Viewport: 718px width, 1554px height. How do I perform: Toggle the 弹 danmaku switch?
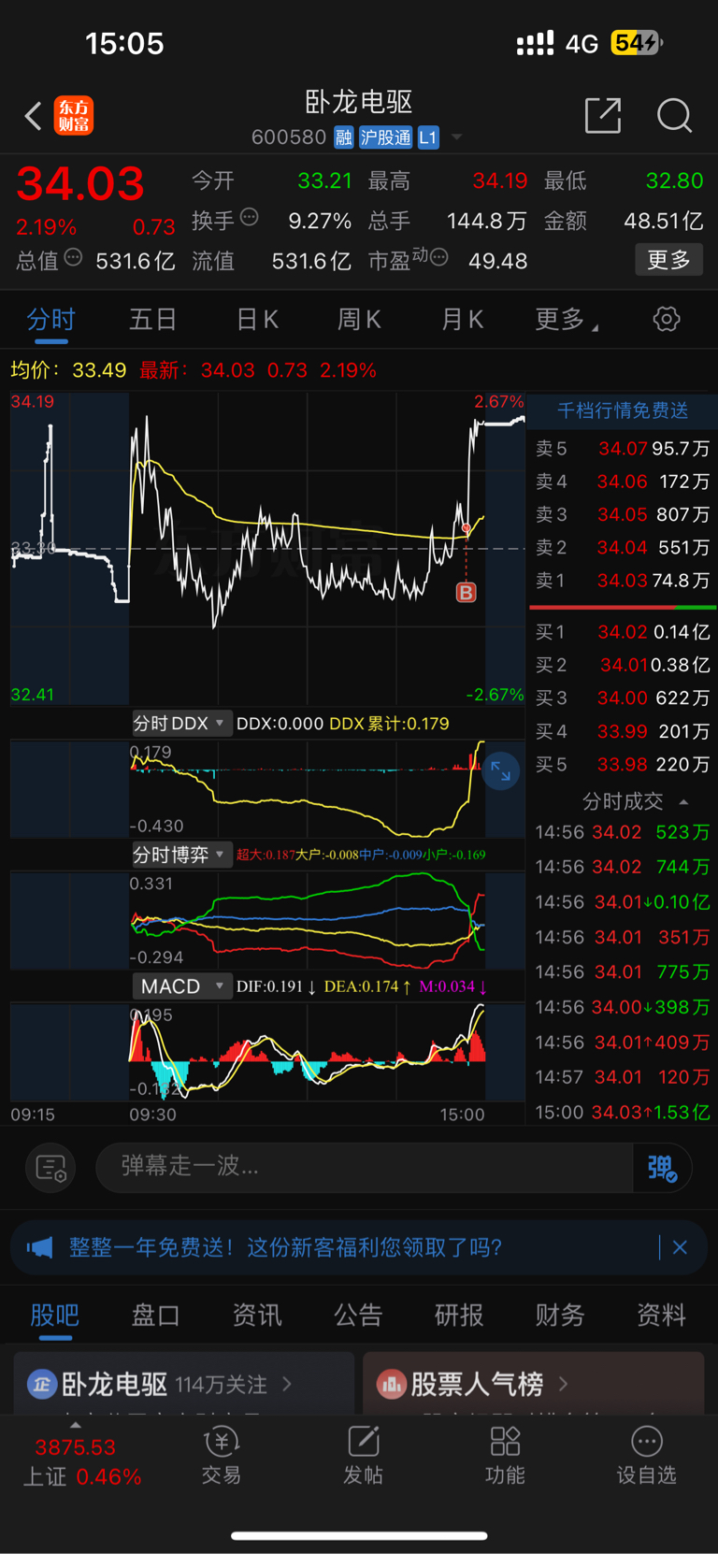point(663,1168)
